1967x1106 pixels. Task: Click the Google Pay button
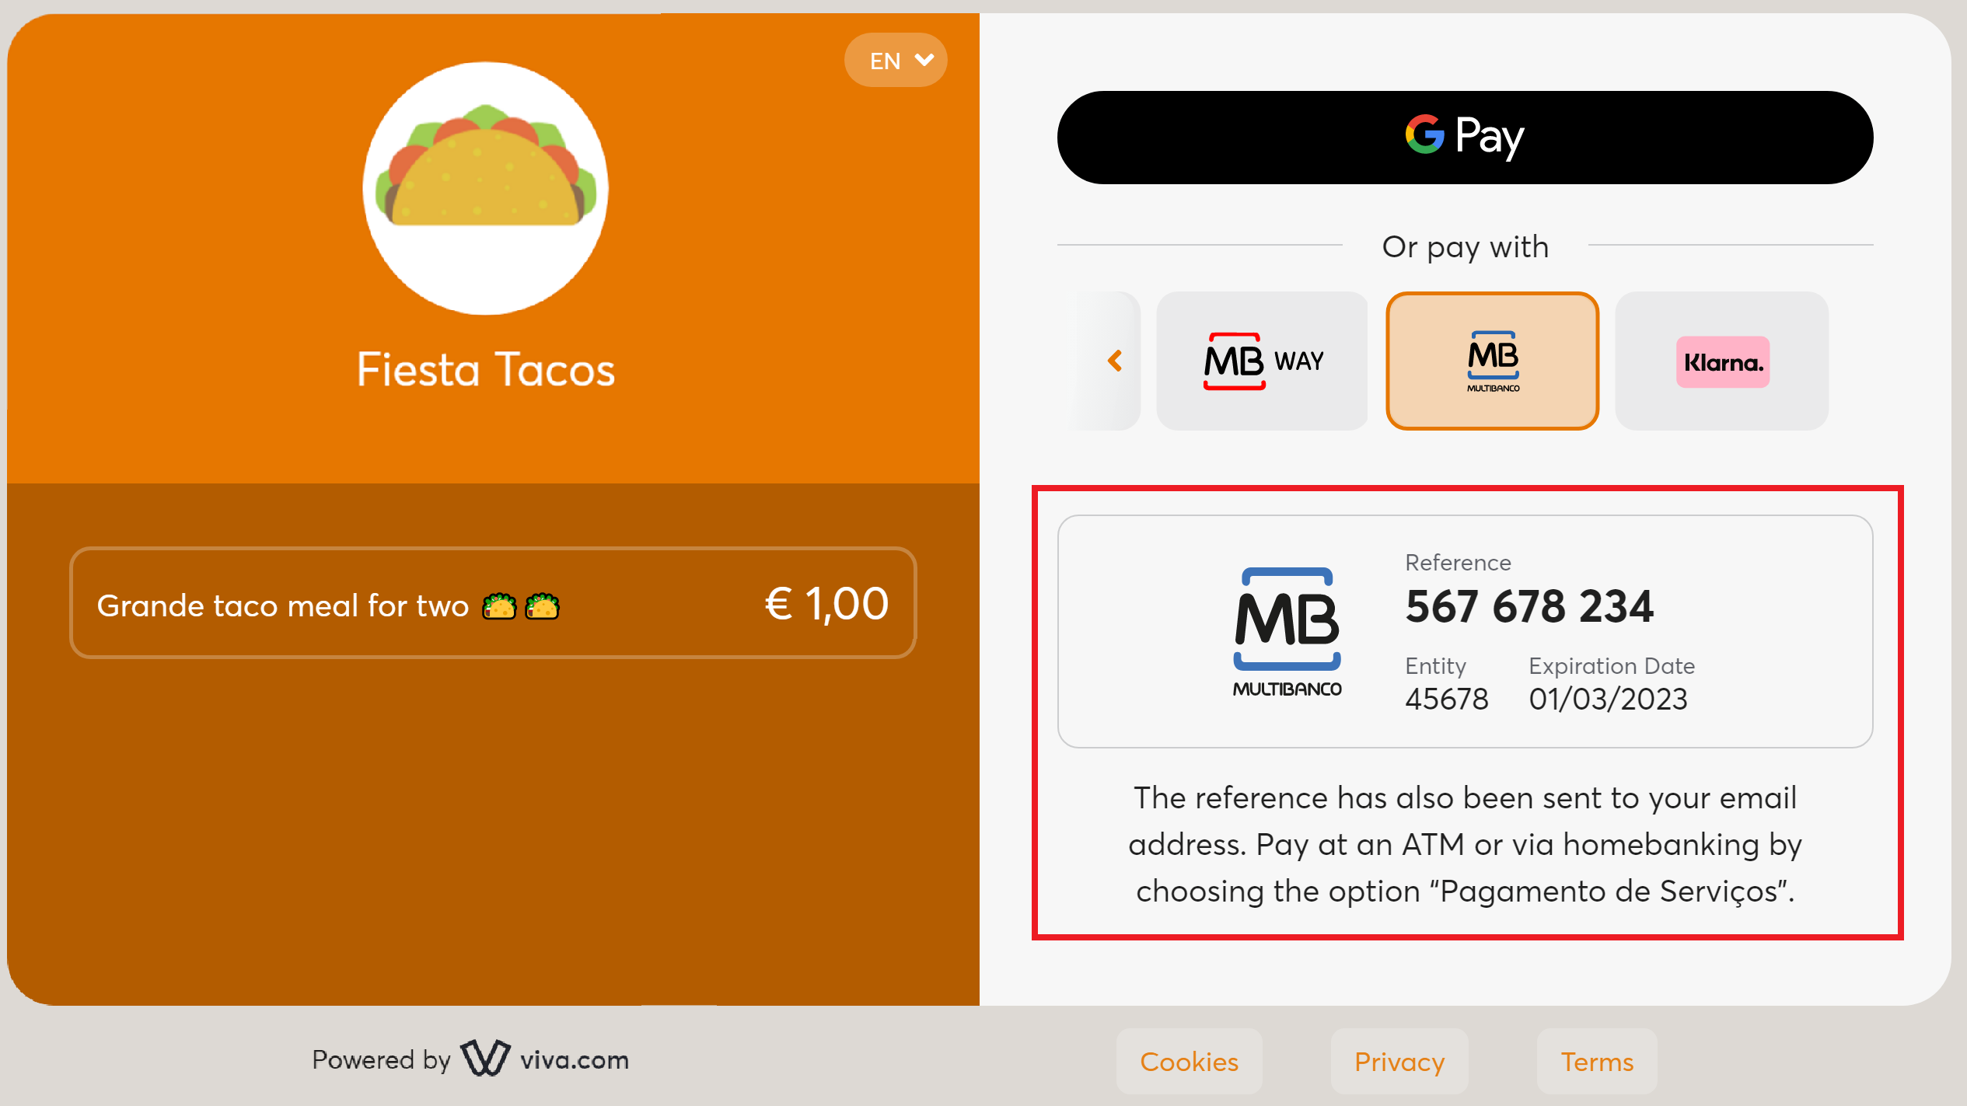[x=1466, y=135]
